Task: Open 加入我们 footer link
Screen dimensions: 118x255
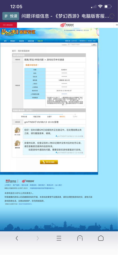Action: [58, 185]
